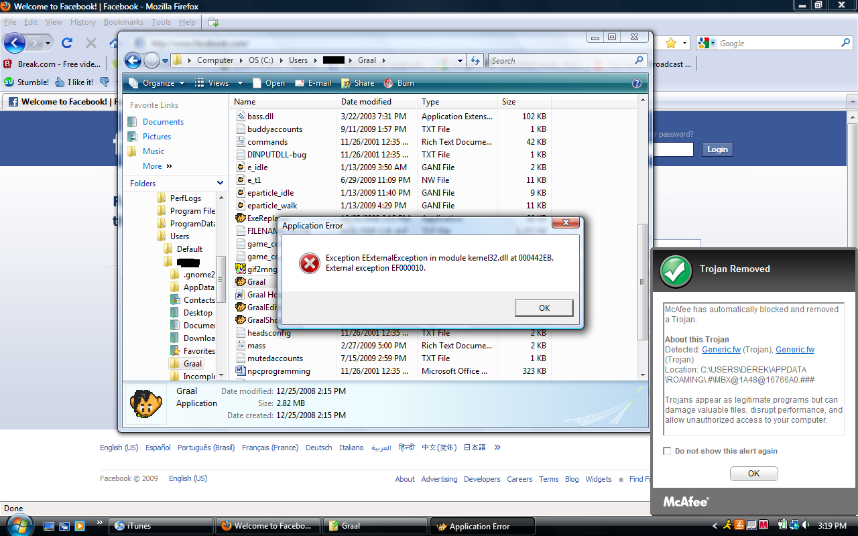
Task: Open the Google search engine selector dropdown
Action: [707, 43]
